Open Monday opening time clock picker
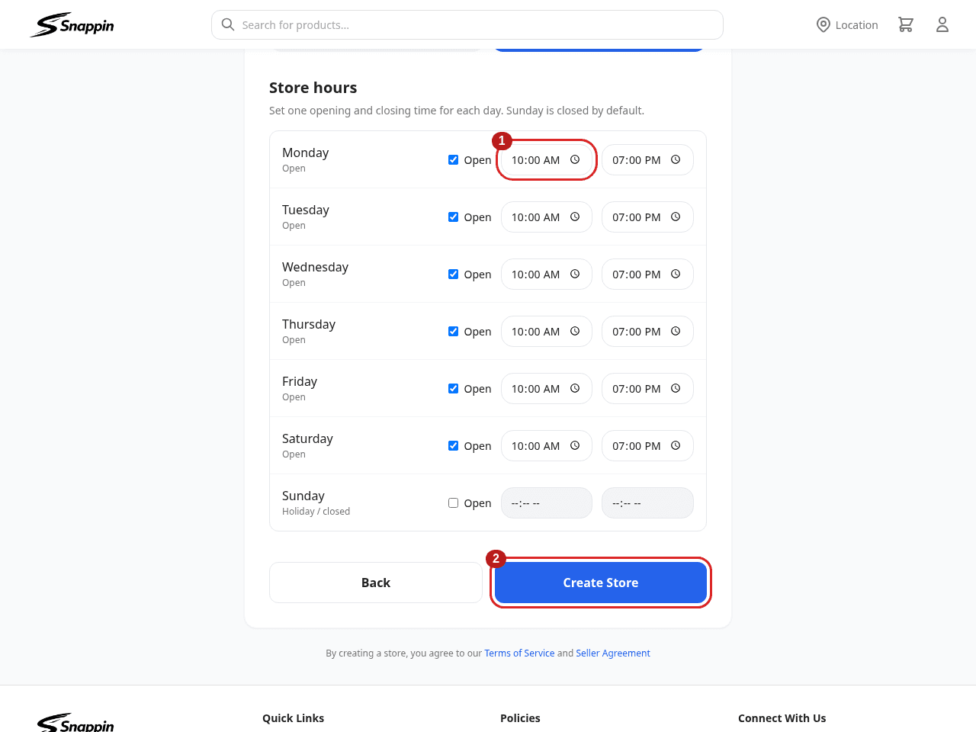This screenshot has width=976, height=732. click(575, 159)
